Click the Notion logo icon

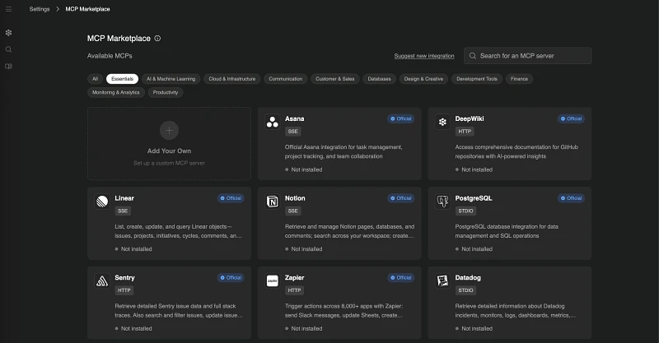[273, 202]
